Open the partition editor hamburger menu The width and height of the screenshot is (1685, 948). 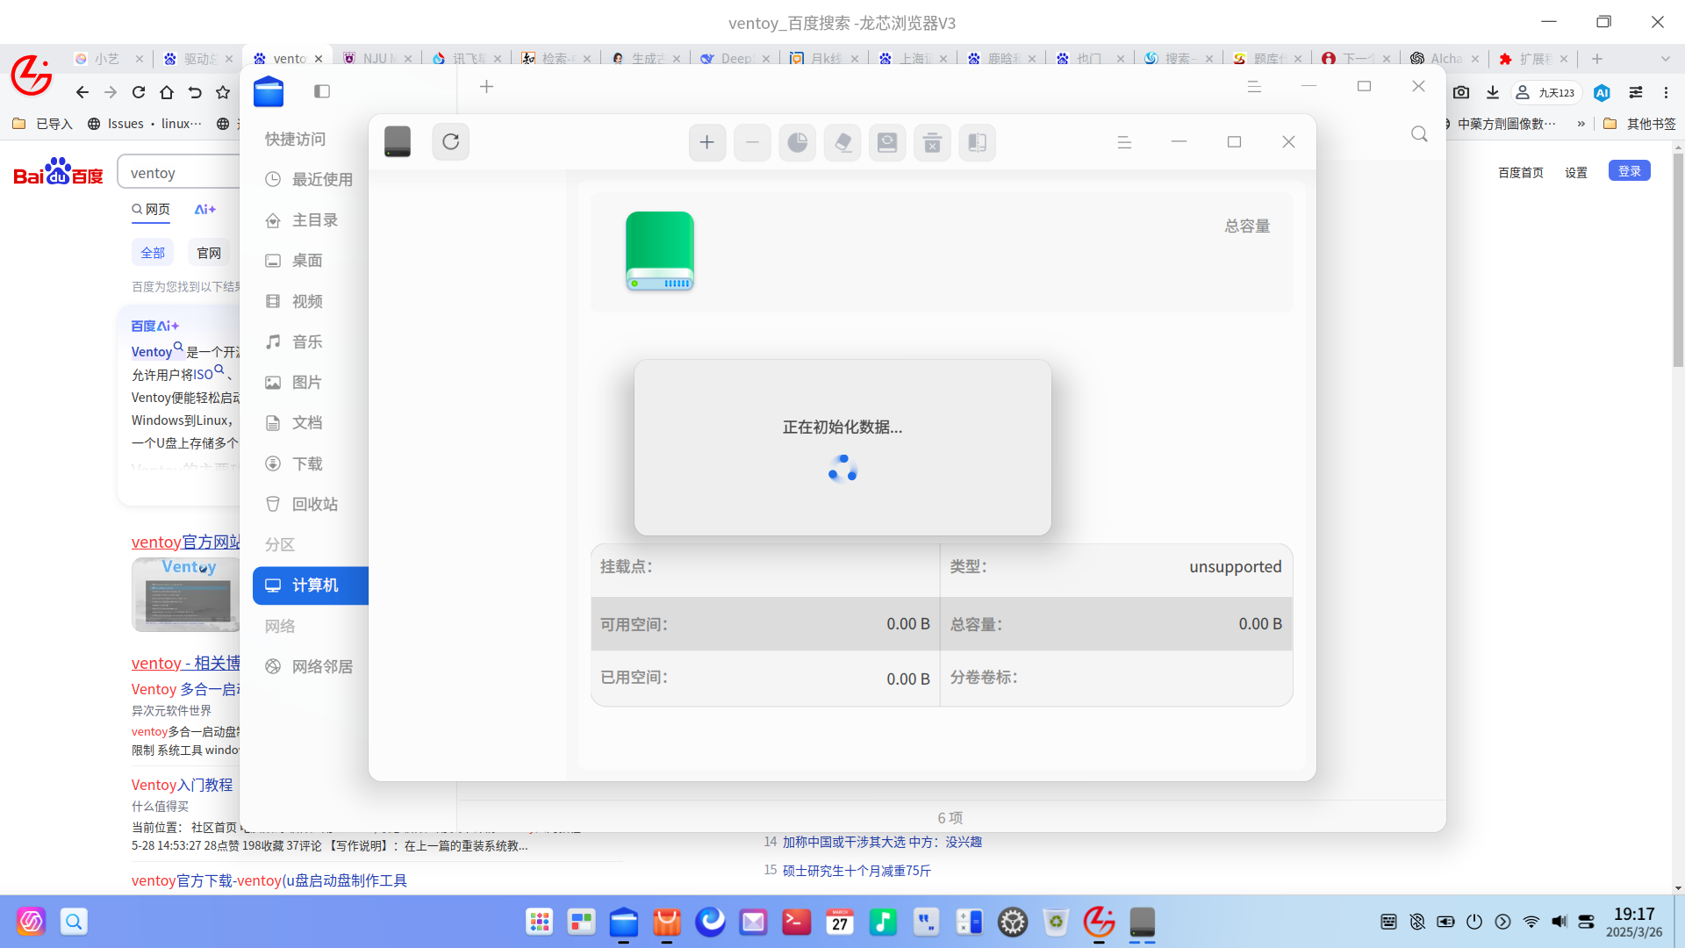(1124, 142)
